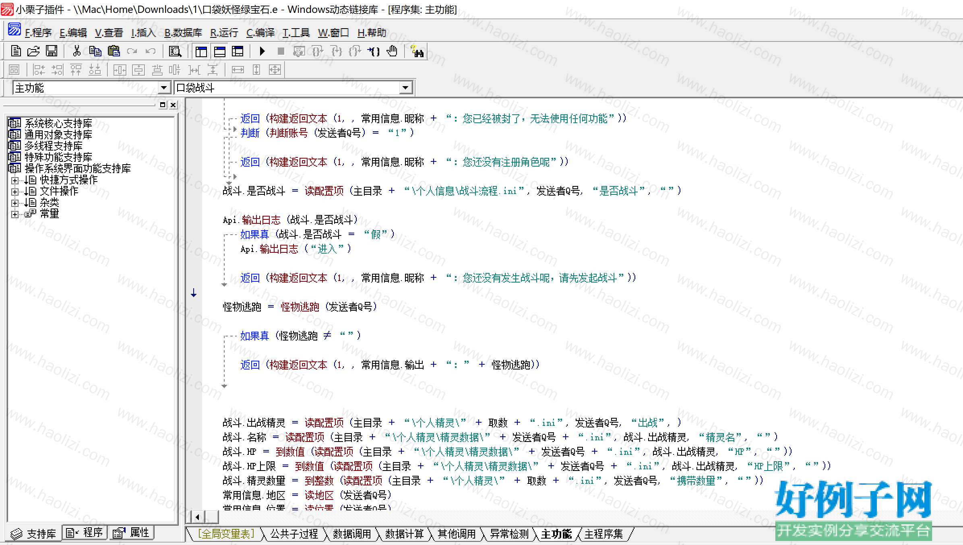This screenshot has height=545, width=963.
Task: Open the T.工具 menu
Action: click(x=296, y=33)
